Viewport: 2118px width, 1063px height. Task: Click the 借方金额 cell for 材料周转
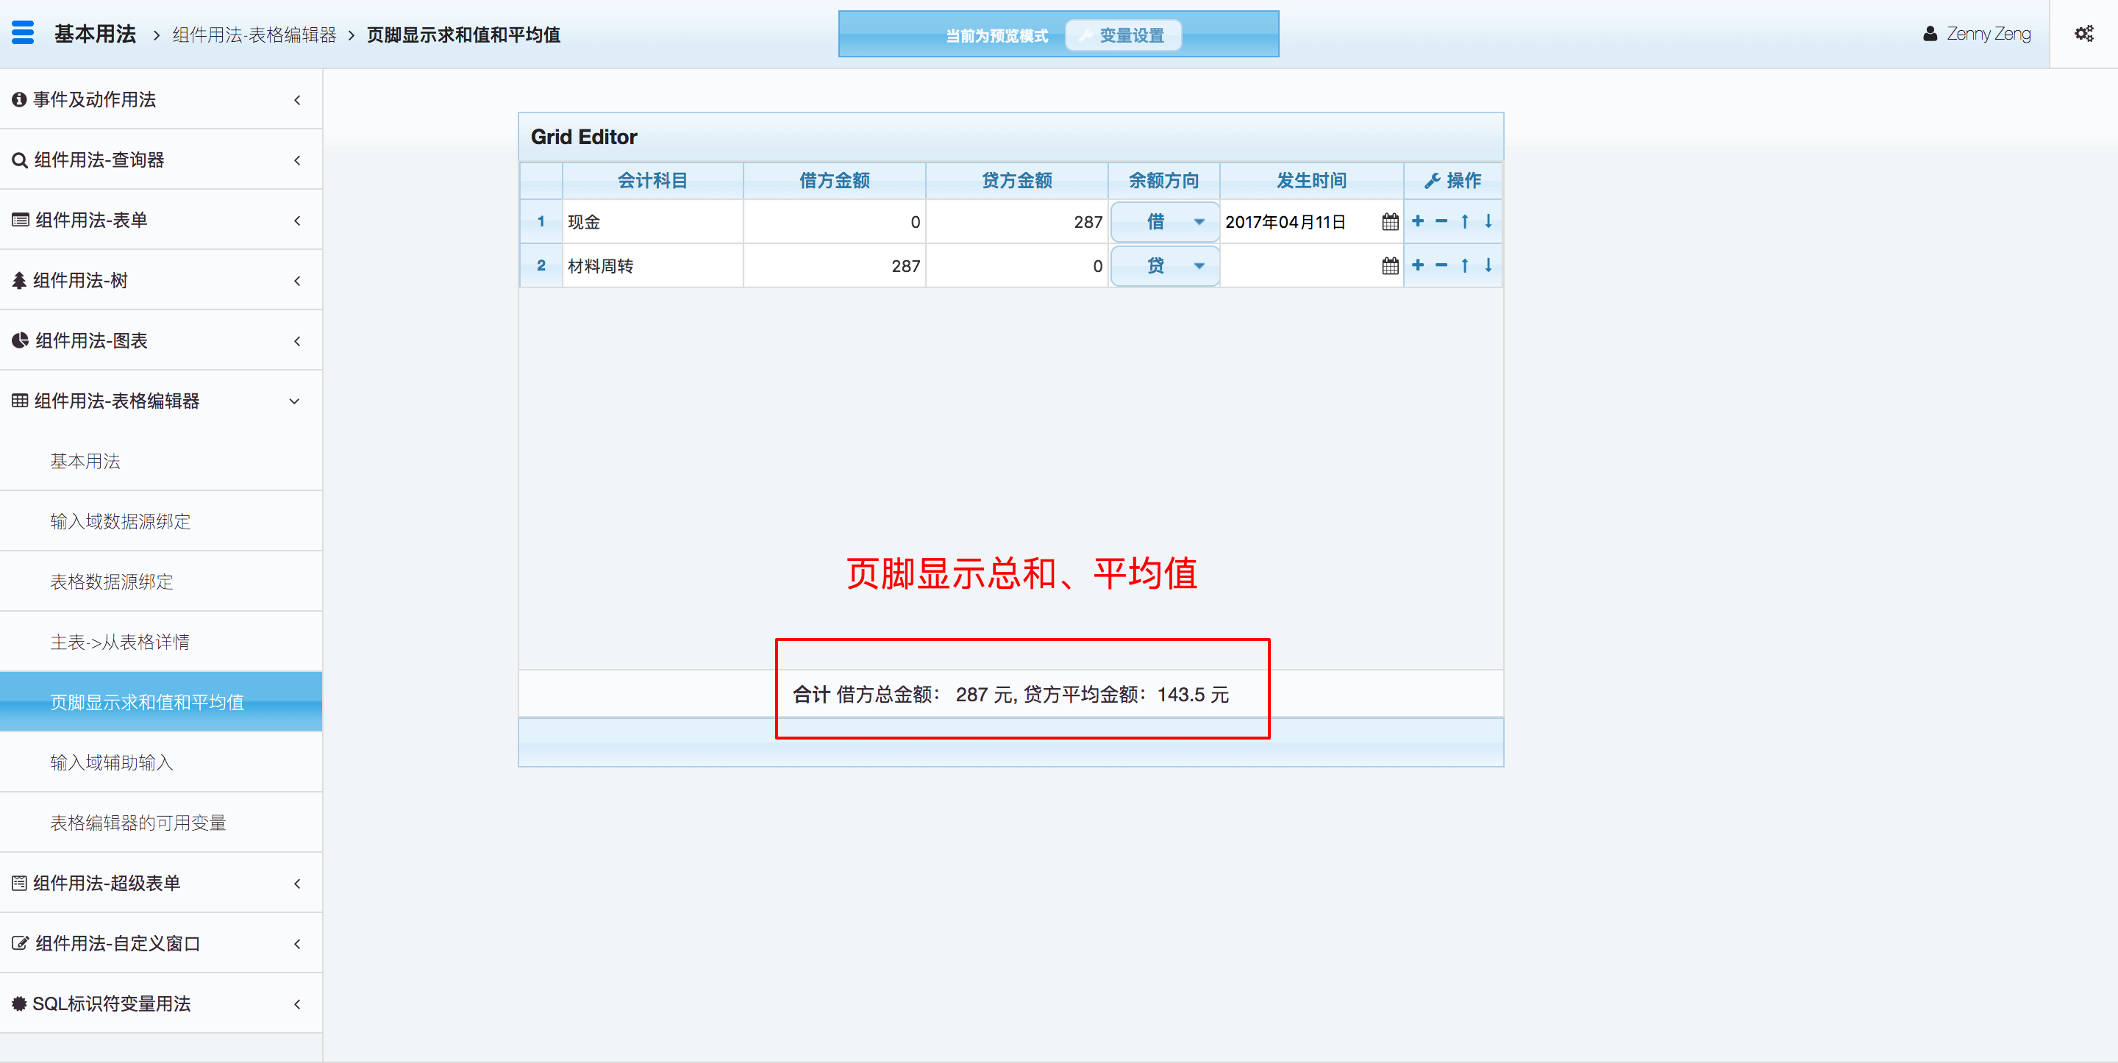(834, 265)
